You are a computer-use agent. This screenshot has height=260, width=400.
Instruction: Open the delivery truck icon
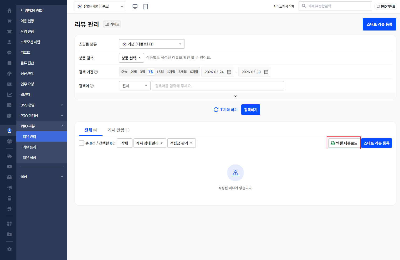(x=9, y=156)
